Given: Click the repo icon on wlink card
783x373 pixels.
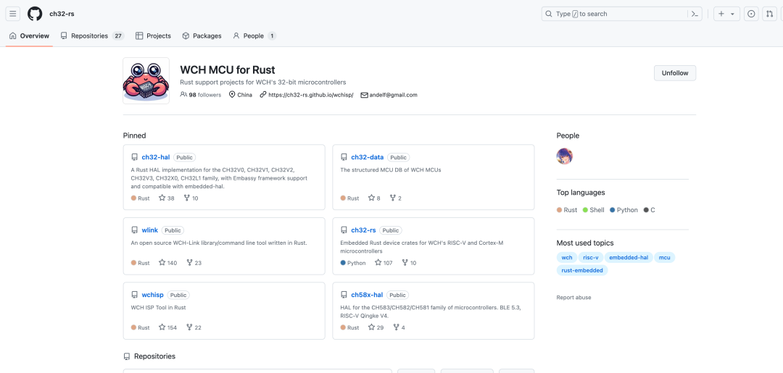Looking at the screenshot, I should coord(134,230).
